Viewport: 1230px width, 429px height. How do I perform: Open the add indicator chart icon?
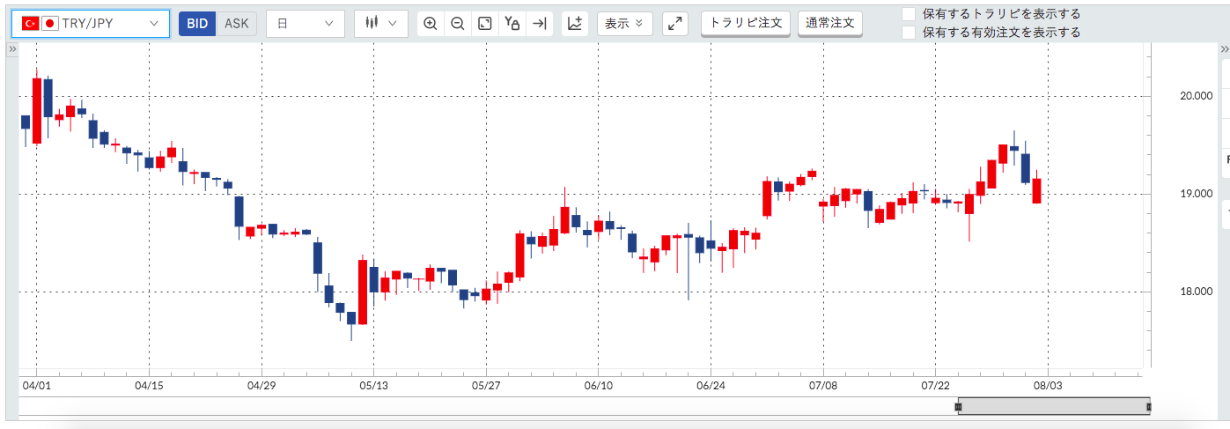575,24
